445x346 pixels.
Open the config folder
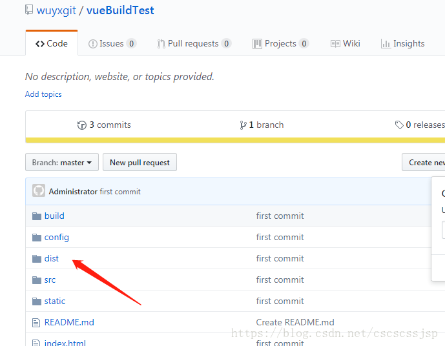(56, 237)
